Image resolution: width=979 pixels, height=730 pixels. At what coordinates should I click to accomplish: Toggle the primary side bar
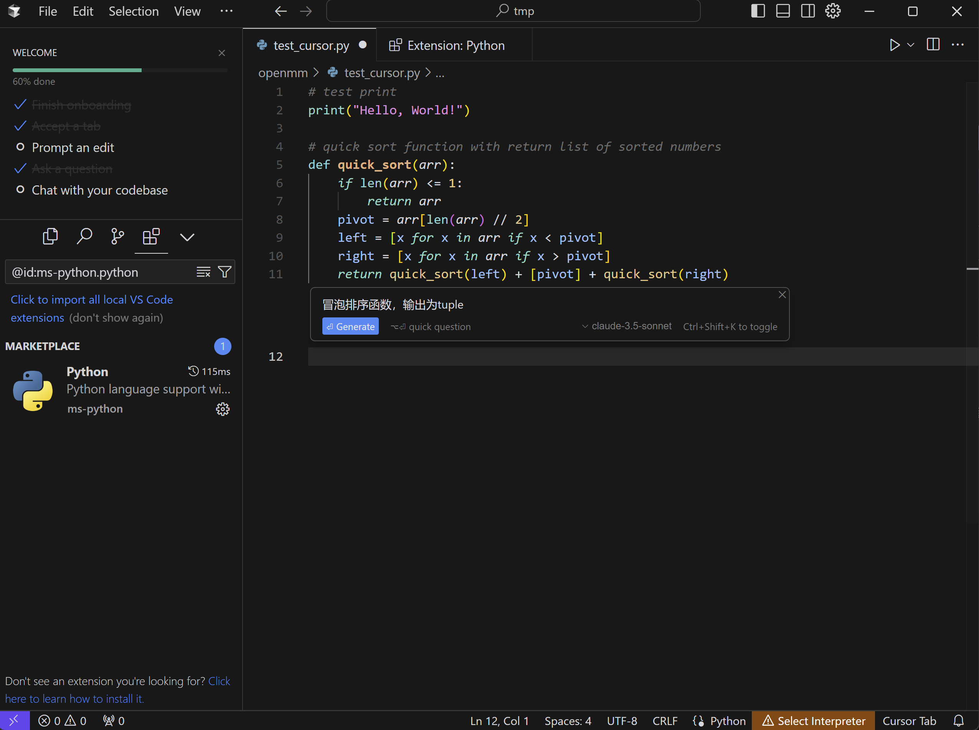click(758, 11)
